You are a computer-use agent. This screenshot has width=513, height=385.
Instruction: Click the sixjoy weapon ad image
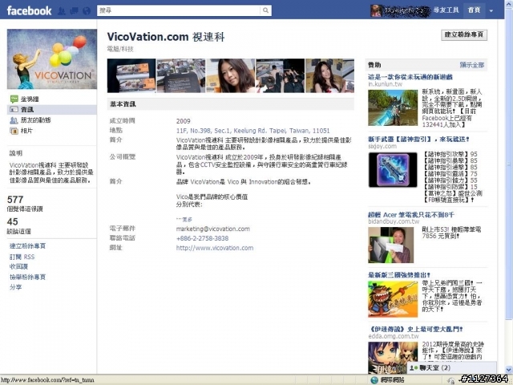(393, 170)
